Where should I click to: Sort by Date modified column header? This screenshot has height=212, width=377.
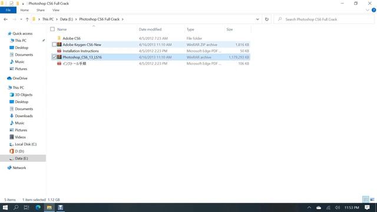pyautogui.click(x=150, y=29)
